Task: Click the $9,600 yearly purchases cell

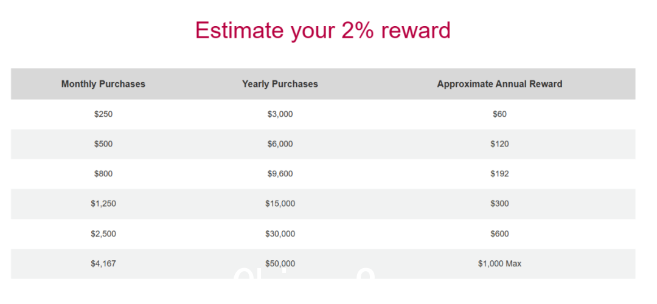Action: click(x=280, y=174)
